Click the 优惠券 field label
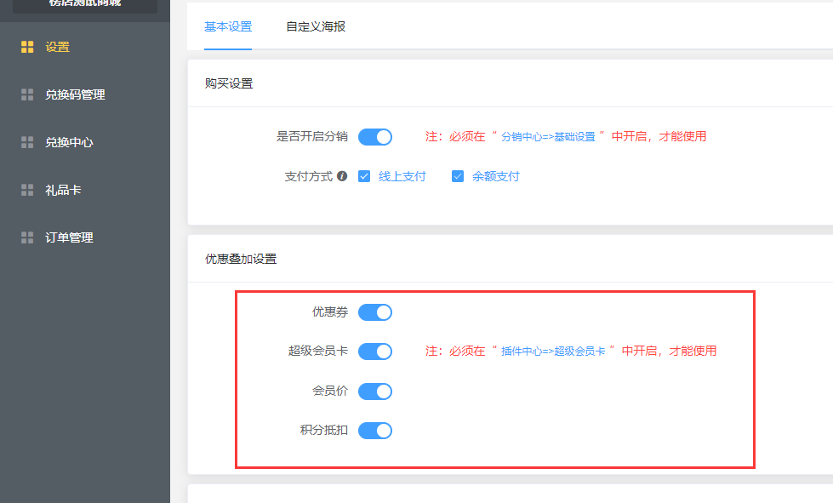The width and height of the screenshot is (833, 503). coord(330,312)
